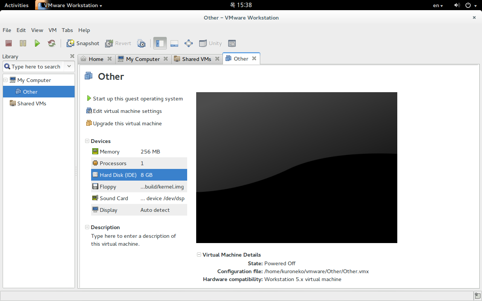482x301 pixels.
Task: Click the VM screen preview thumbnail
Action: 297,167
